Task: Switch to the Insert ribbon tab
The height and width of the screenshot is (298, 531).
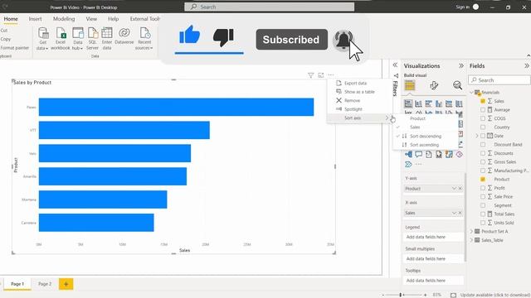Action: tap(35, 19)
